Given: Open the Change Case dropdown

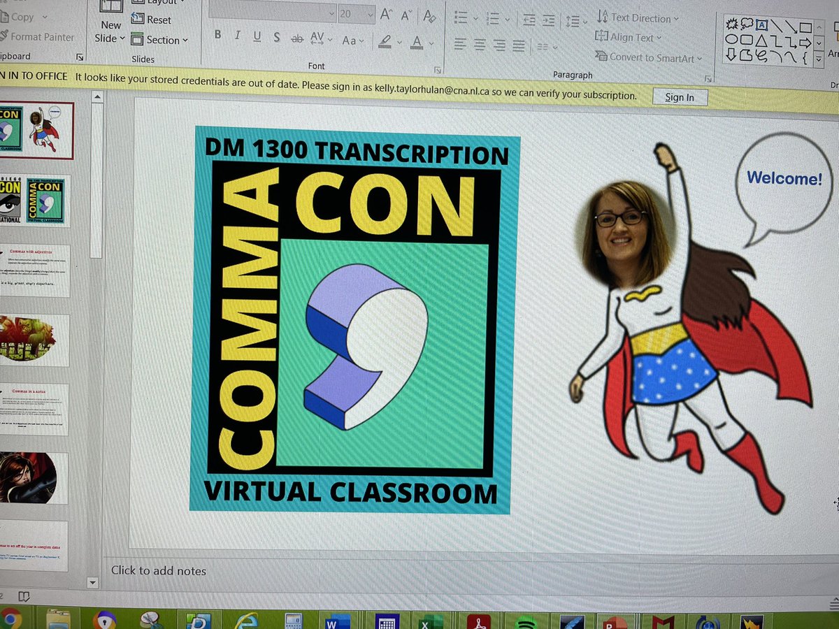Looking at the screenshot, I should click(x=354, y=40).
